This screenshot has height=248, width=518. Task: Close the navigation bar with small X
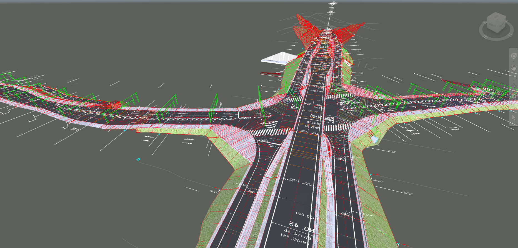tap(517, 49)
